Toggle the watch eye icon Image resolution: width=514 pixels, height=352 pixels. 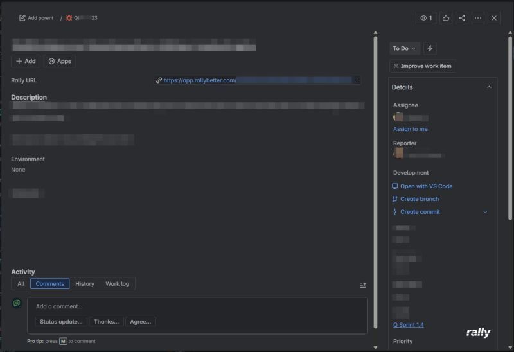tap(426, 18)
